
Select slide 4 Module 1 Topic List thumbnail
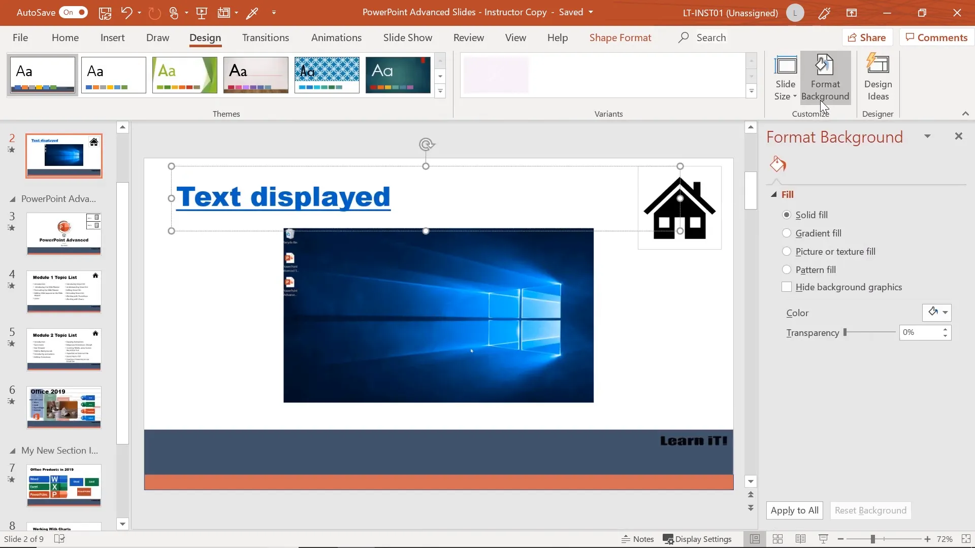(64, 292)
